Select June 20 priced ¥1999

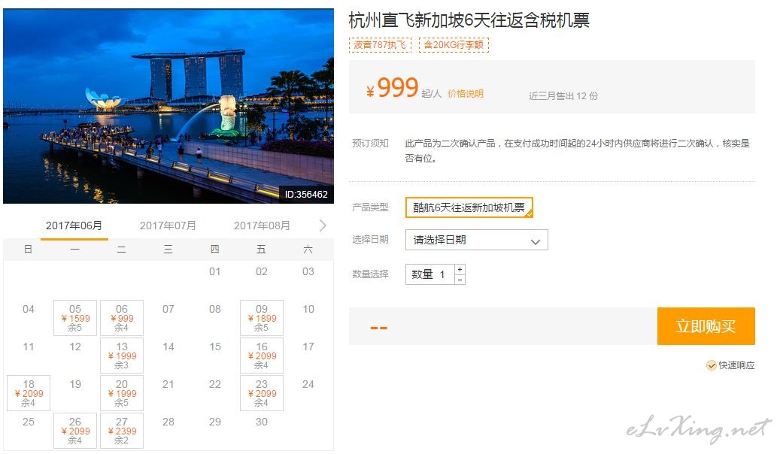pos(122,393)
